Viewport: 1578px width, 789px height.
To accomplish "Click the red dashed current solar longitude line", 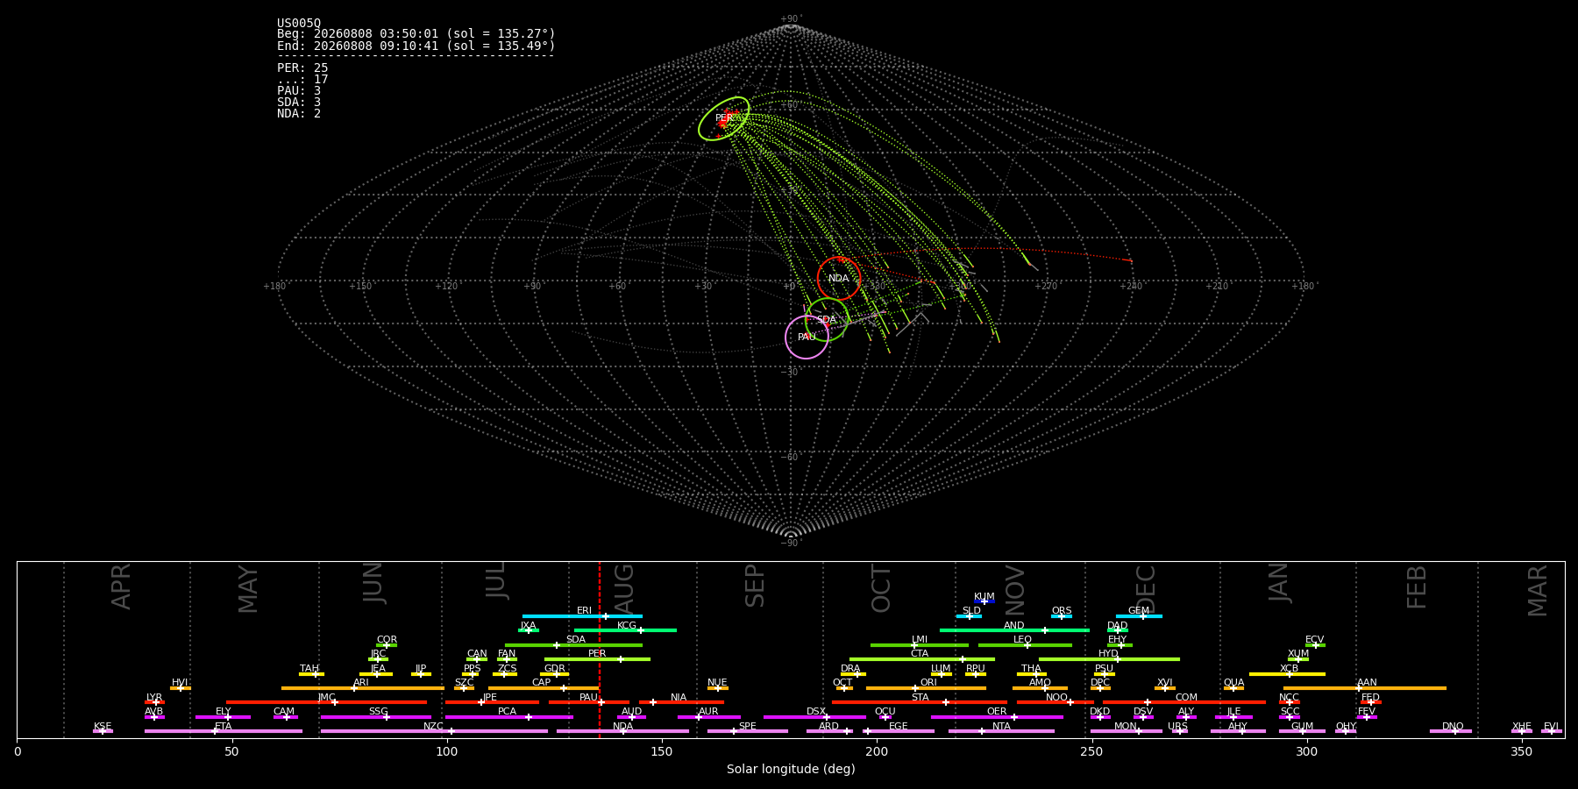I will [x=600, y=650].
